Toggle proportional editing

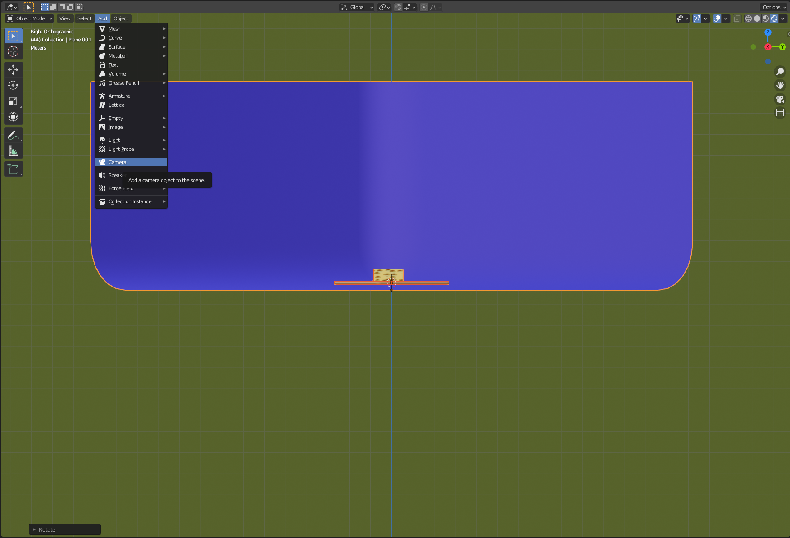pyautogui.click(x=424, y=7)
